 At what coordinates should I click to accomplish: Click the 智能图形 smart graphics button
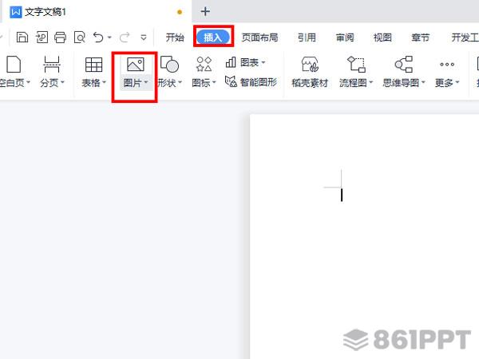pos(251,82)
